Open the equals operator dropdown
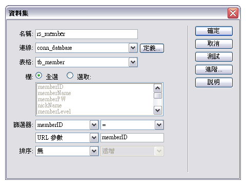246x185 pixels. pyautogui.click(x=132, y=125)
